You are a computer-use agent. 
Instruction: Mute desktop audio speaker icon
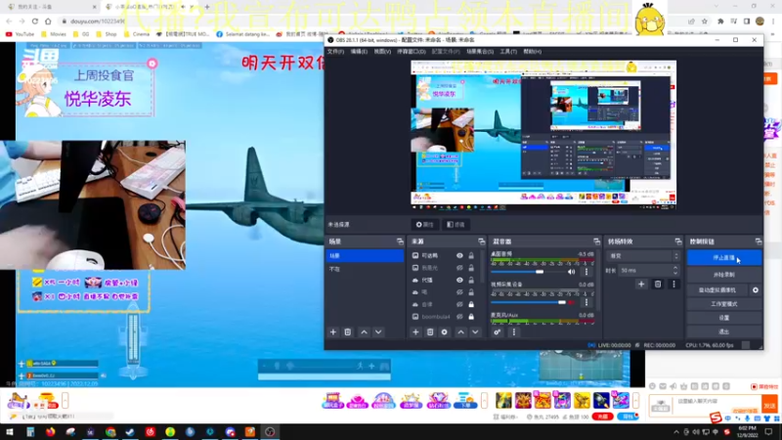coord(572,272)
